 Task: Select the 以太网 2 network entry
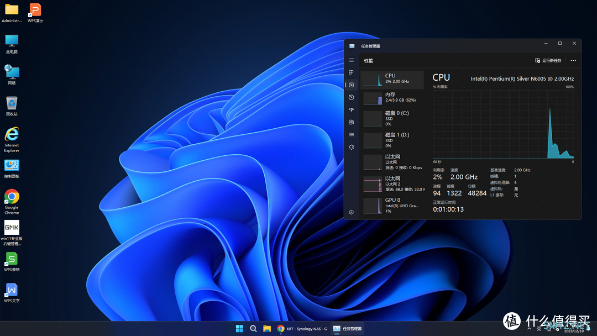pyautogui.click(x=392, y=183)
